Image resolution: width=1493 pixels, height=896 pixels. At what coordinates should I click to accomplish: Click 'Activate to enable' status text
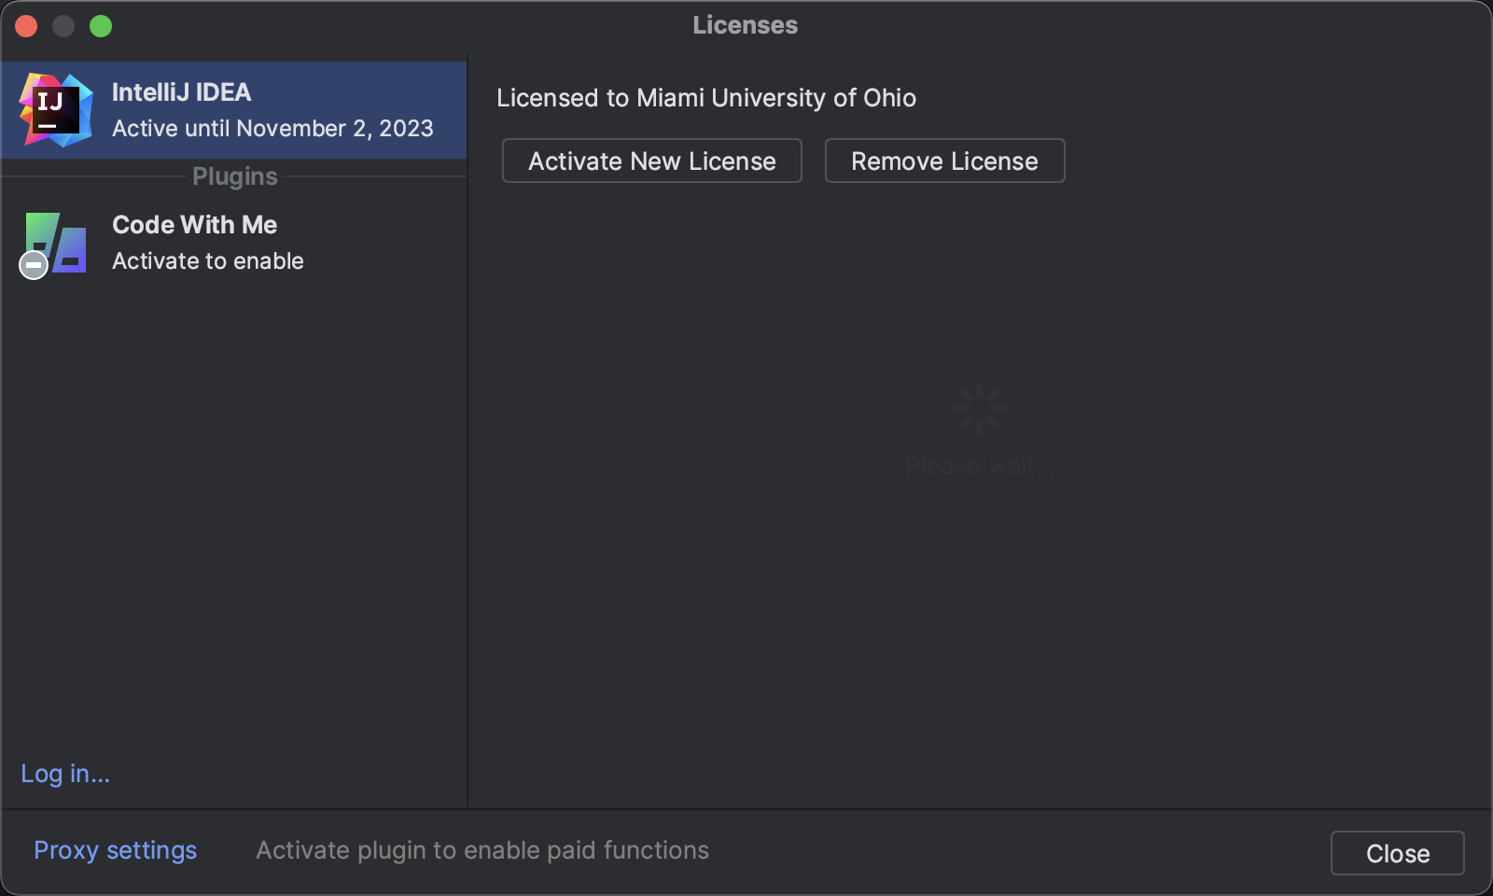[x=208, y=261]
